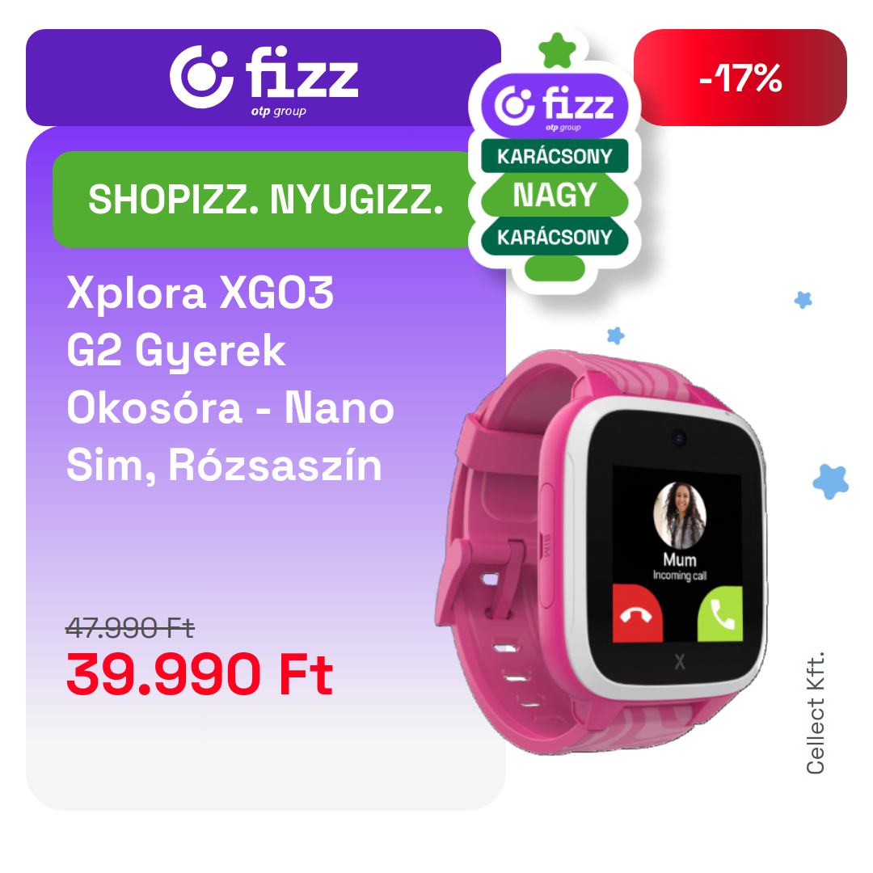873x873 pixels.
Task: Click the red decline call icon
Action: 637,614
